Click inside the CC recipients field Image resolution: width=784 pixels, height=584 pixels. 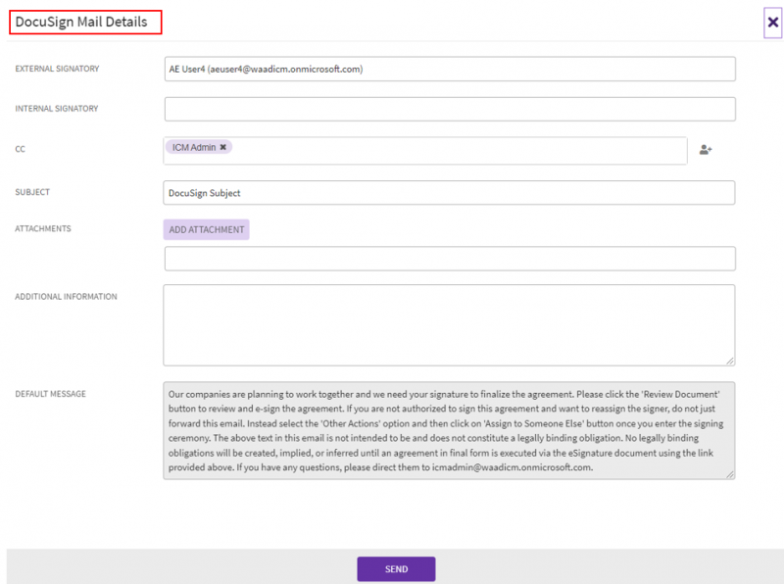[425, 151]
